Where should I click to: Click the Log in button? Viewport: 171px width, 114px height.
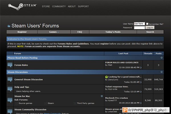(150, 28)
